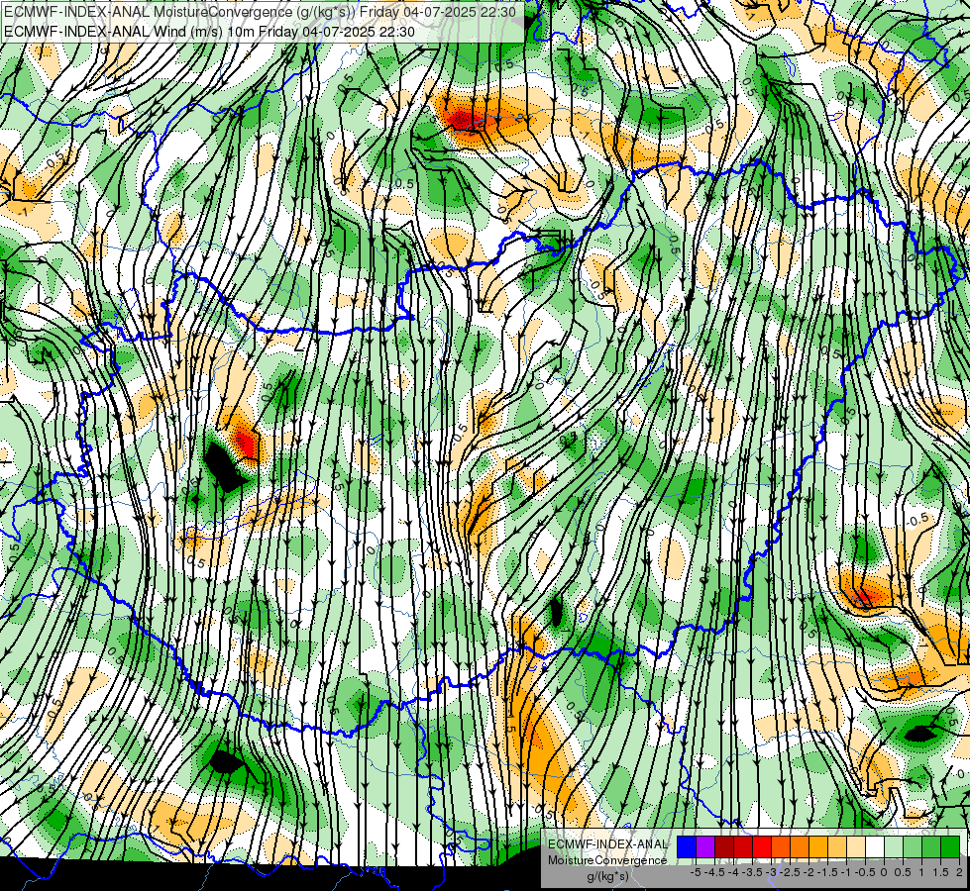The height and width of the screenshot is (891, 970).
Task: Click the -1.5 value on legend scale
Action: pyautogui.click(x=827, y=872)
